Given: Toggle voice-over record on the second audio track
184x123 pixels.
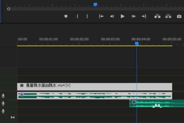Looking at the screenshot, I should [x=3, y=103].
